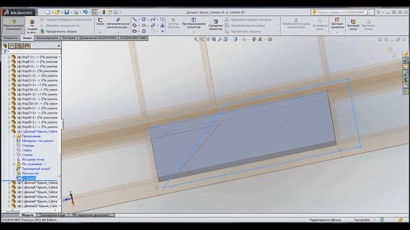410x230 pixels.
Task: Click the Rapid Sketch tool
Action: click(353, 24)
